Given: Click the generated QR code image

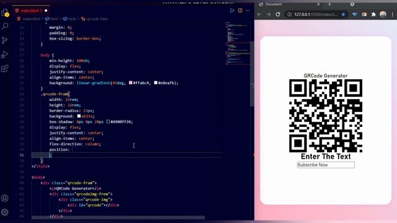Looking at the screenshot, I should [x=326, y=116].
